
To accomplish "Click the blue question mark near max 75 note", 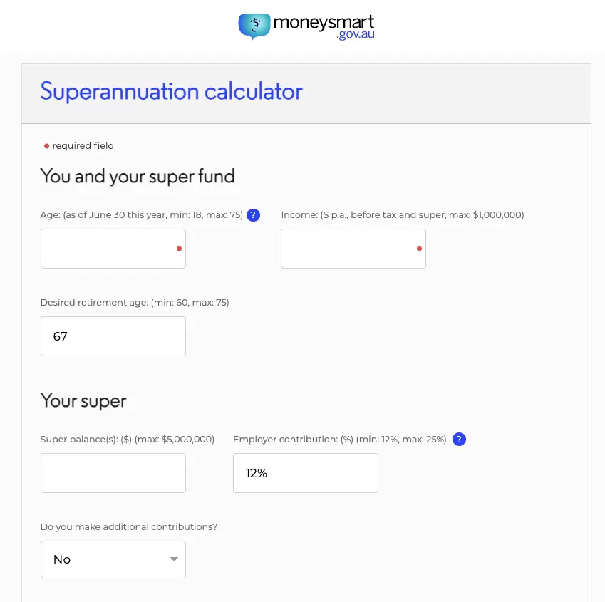I will [253, 214].
